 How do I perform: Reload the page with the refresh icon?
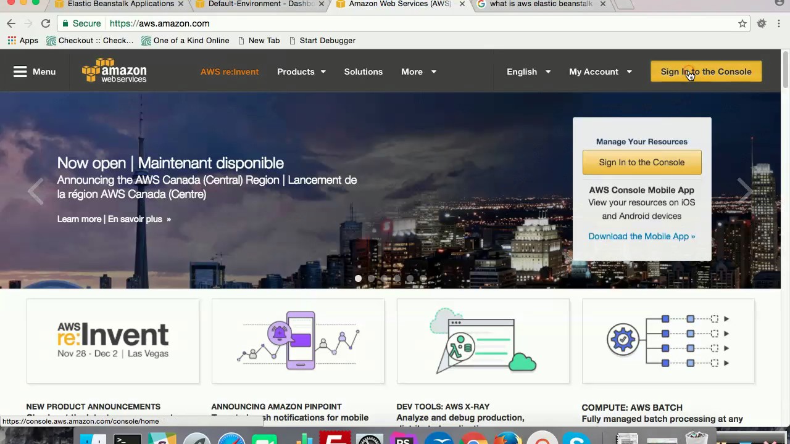[46, 23]
